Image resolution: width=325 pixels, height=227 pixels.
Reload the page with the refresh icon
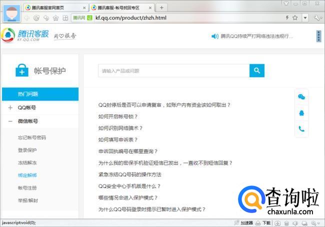click(x=36, y=18)
